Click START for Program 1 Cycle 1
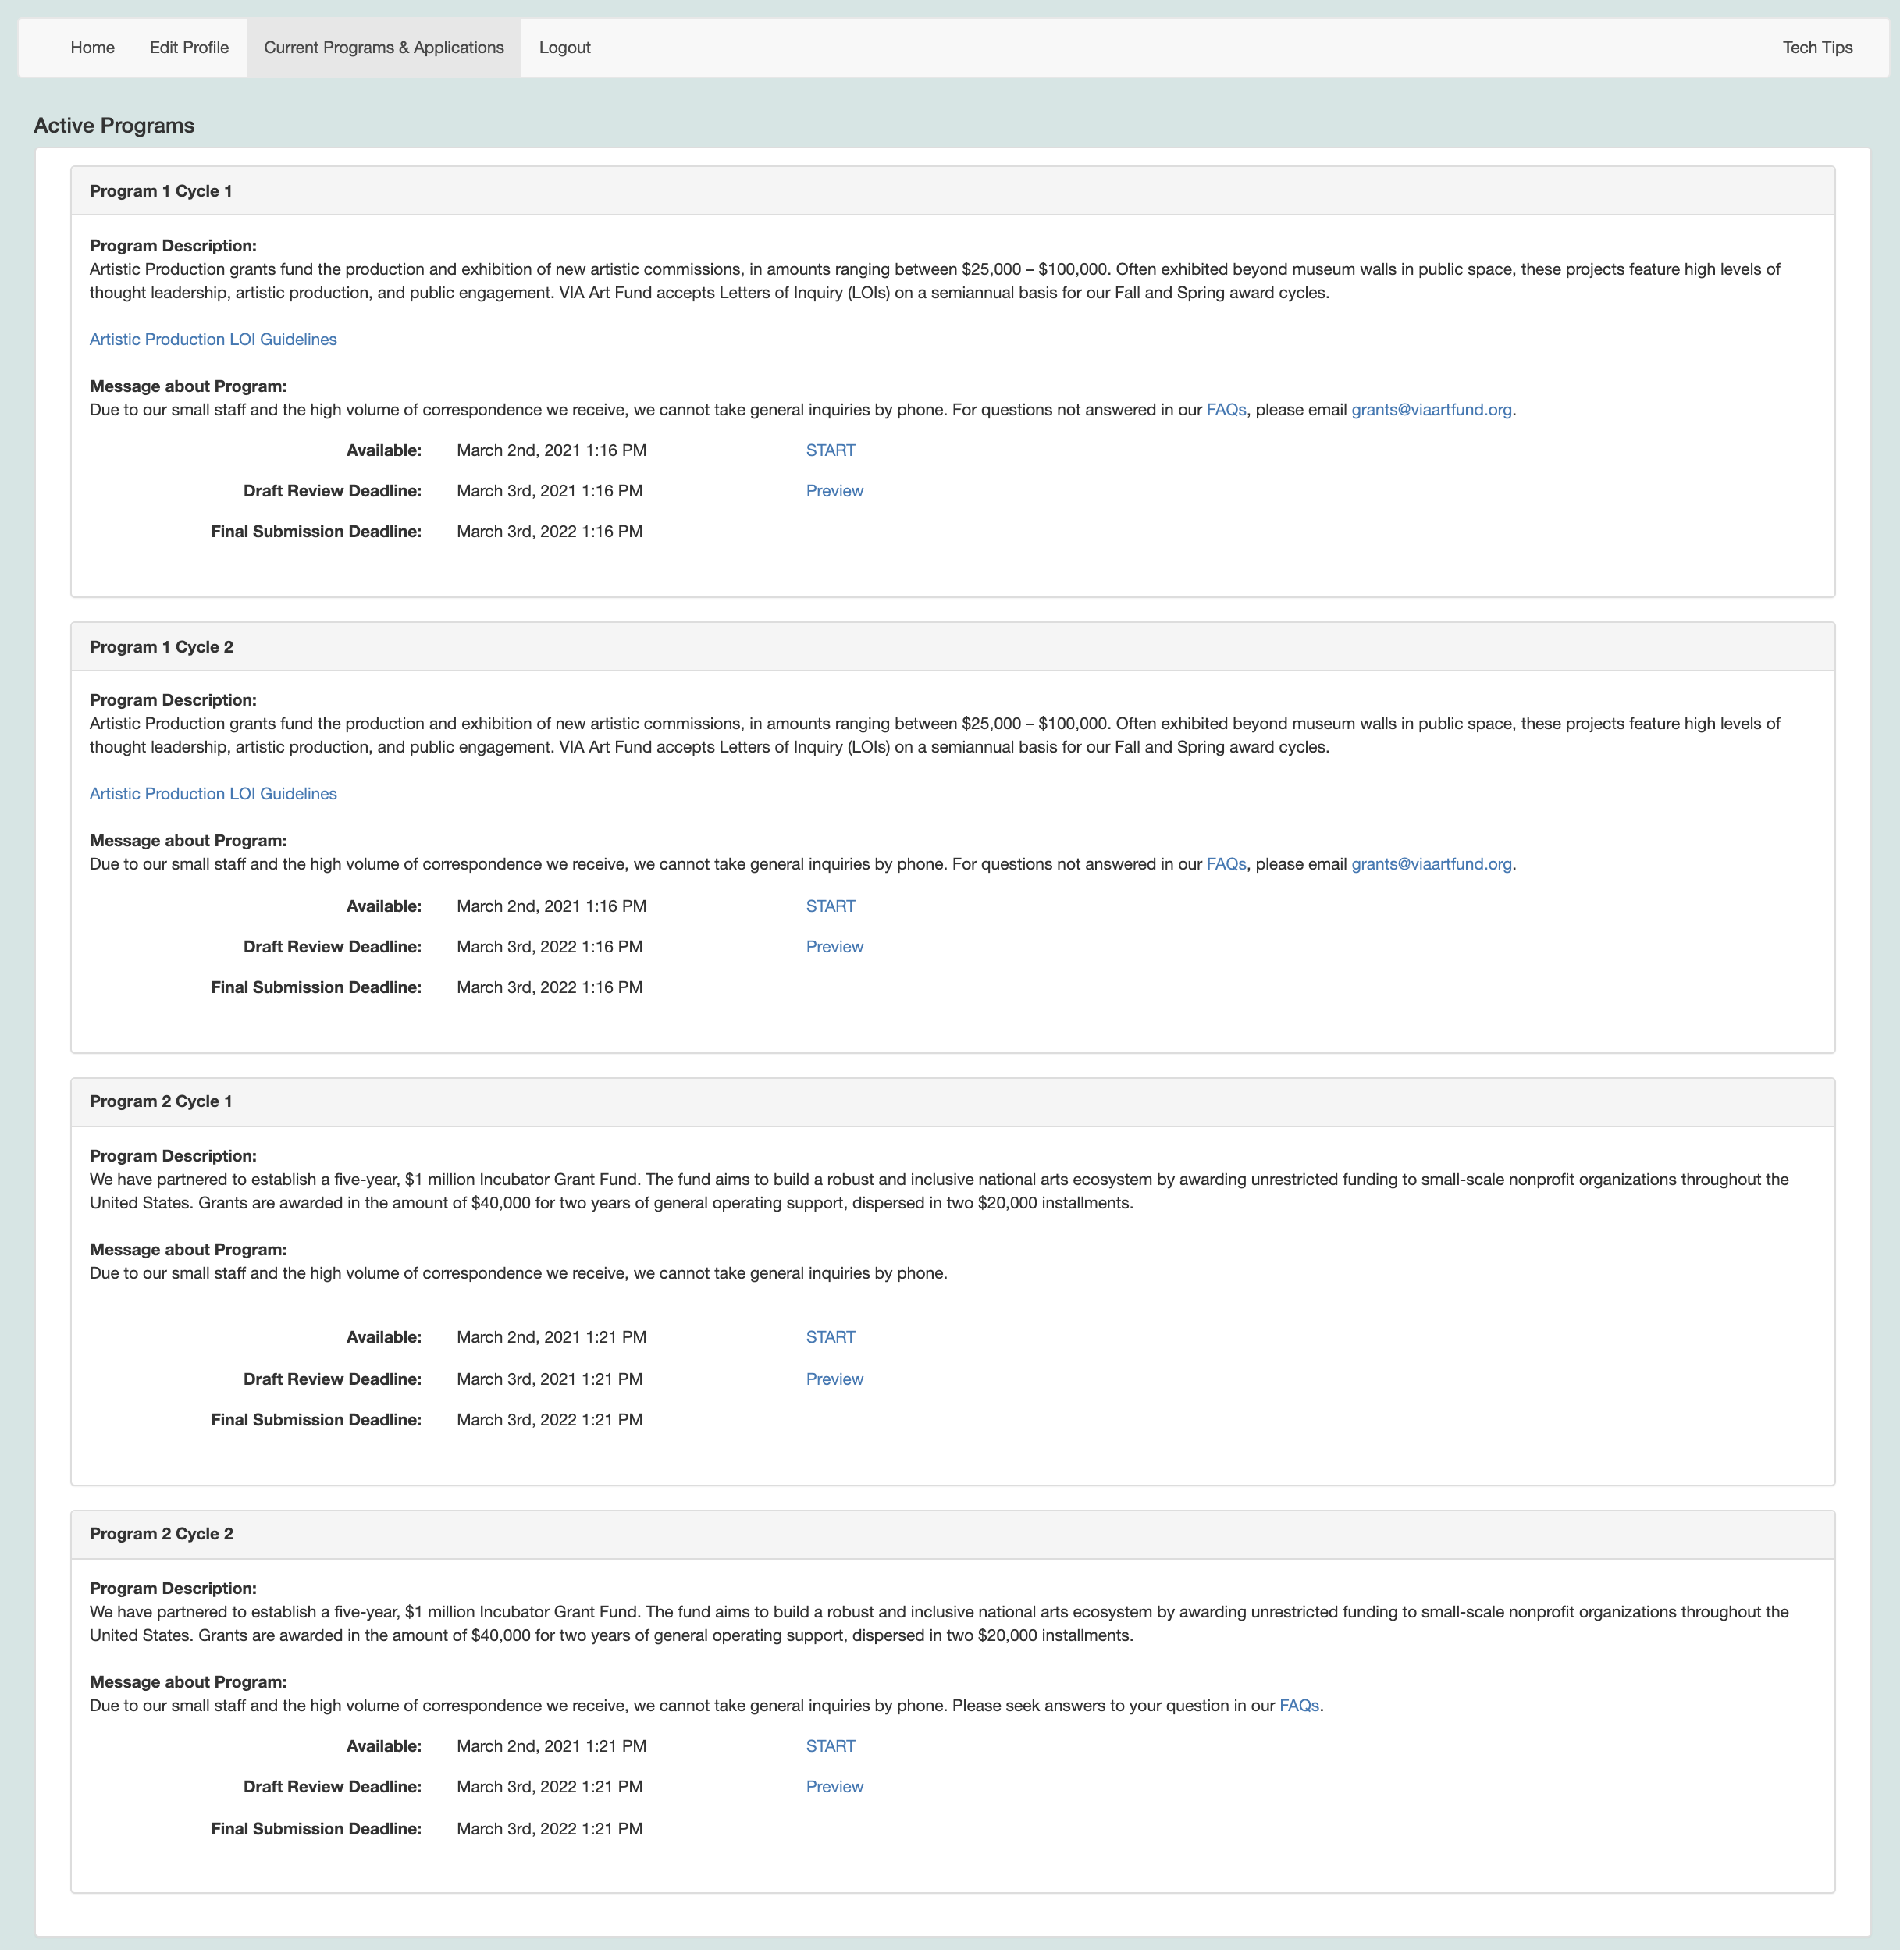This screenshot has width=1900, height=1950. tap(831, 450)
